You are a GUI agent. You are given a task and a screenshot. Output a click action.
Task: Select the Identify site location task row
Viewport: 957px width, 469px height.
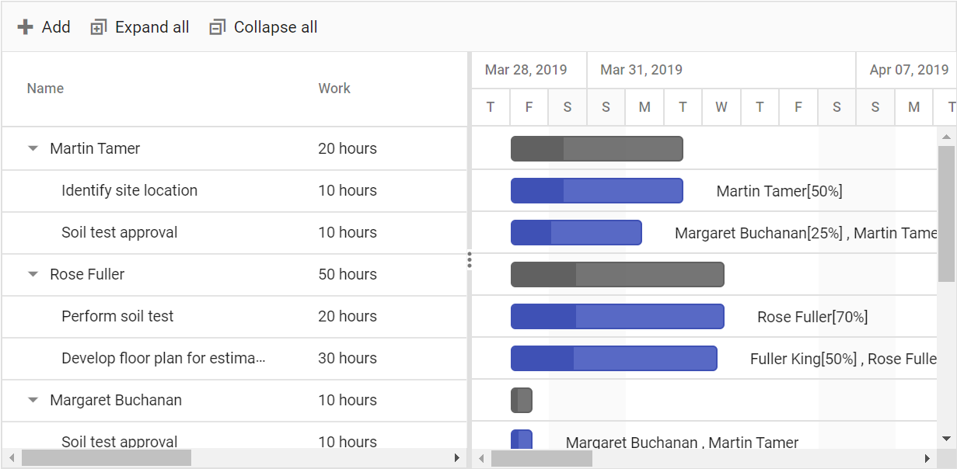click(x=129, y=190)
